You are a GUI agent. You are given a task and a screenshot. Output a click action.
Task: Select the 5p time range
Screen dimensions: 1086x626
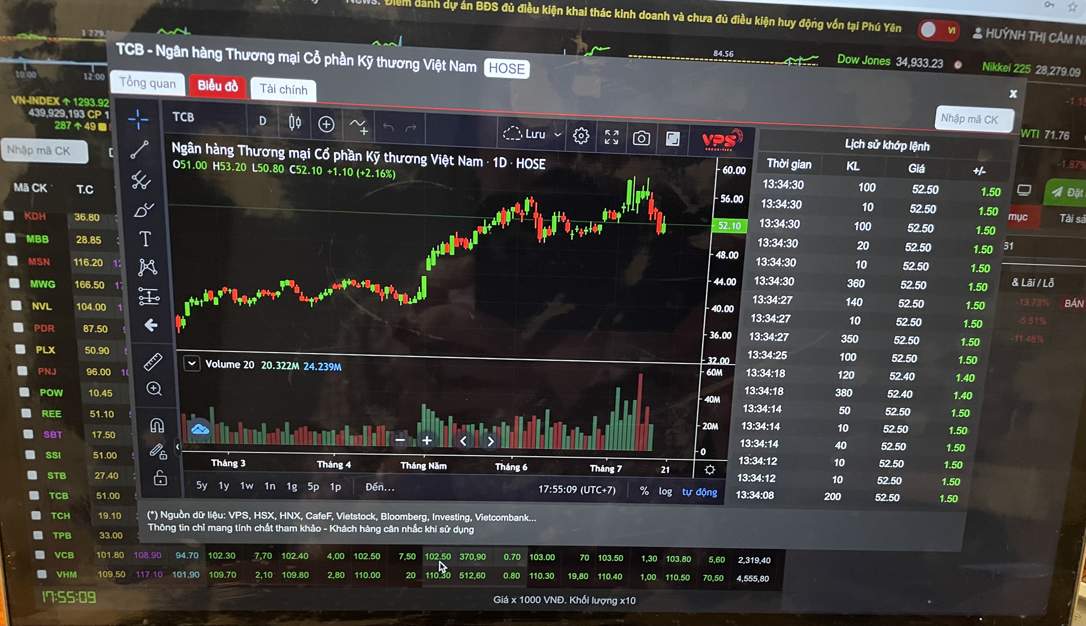pyautogui.click(x=313, y=487)
